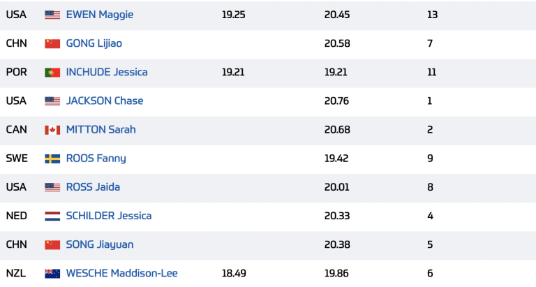
Task: Click the Canada flag beside MITTON Sarah
Action: point(52,130)
